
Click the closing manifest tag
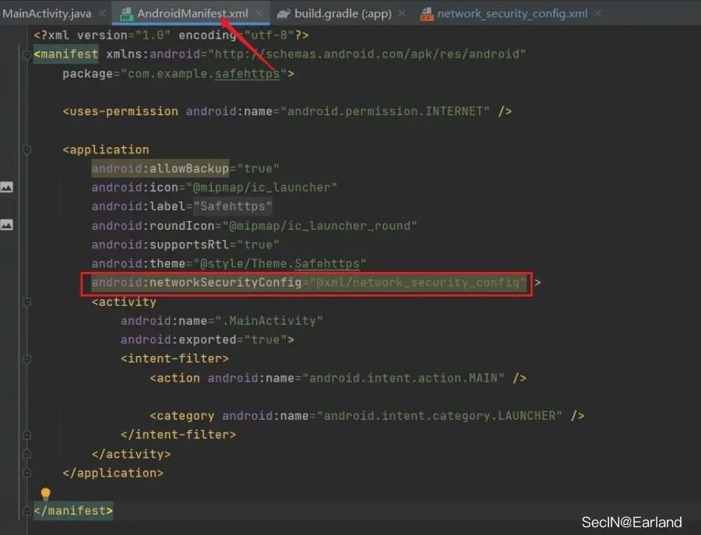tap(73, 510)
